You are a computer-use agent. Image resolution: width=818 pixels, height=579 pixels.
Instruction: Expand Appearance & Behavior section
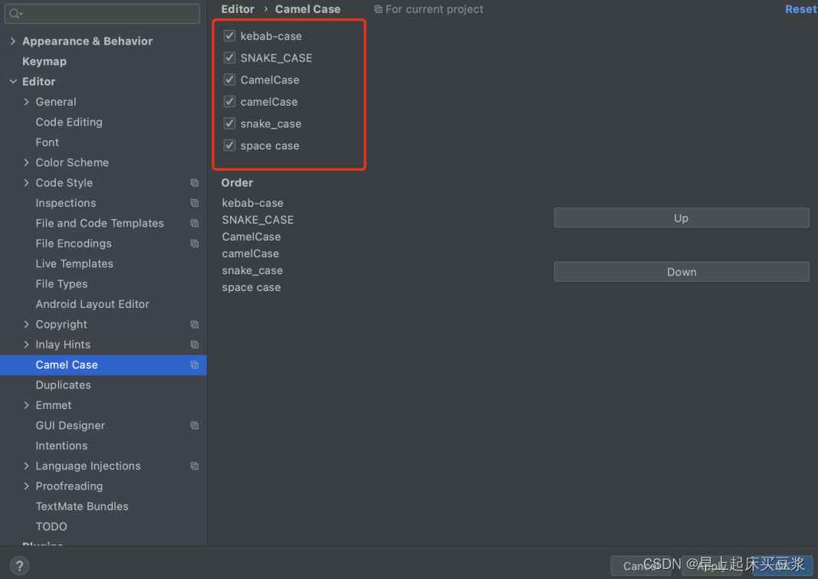coord(13,41)
